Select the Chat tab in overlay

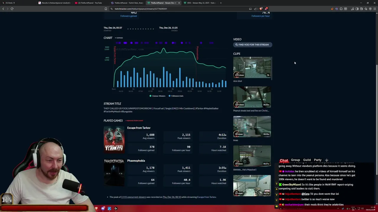[284, 160]
